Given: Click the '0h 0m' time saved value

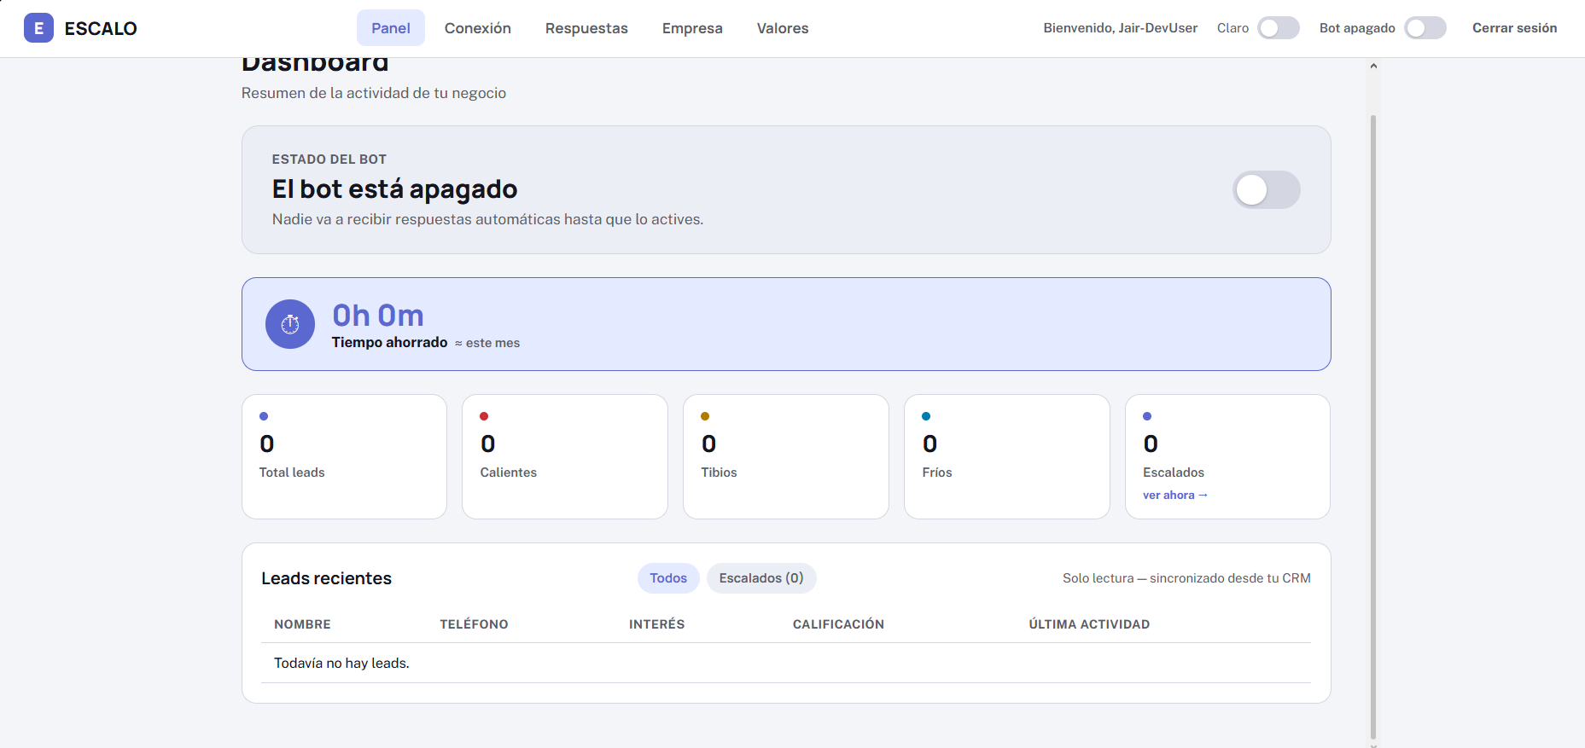Looking at the screenshot, I should (378, 316).
